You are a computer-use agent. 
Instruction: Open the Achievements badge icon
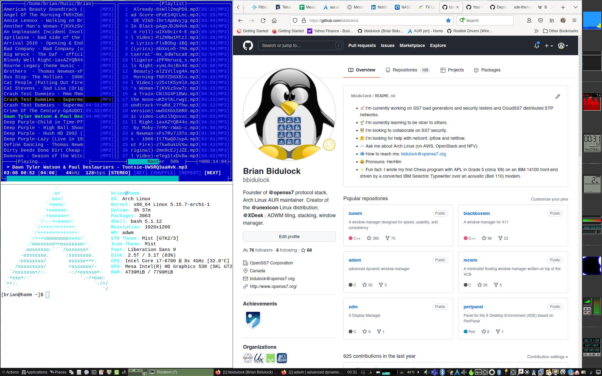(253, 320)
